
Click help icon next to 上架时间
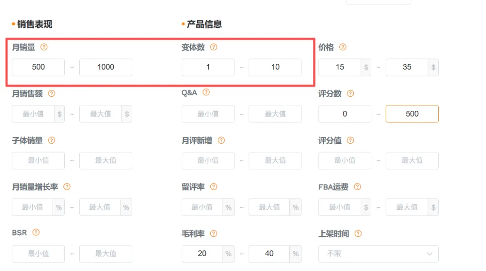[x=358, y=234]
